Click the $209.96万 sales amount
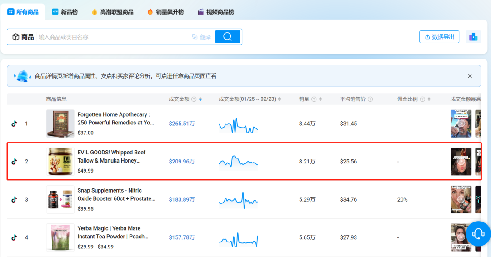The image size is (491, 257). coord(181,161)
